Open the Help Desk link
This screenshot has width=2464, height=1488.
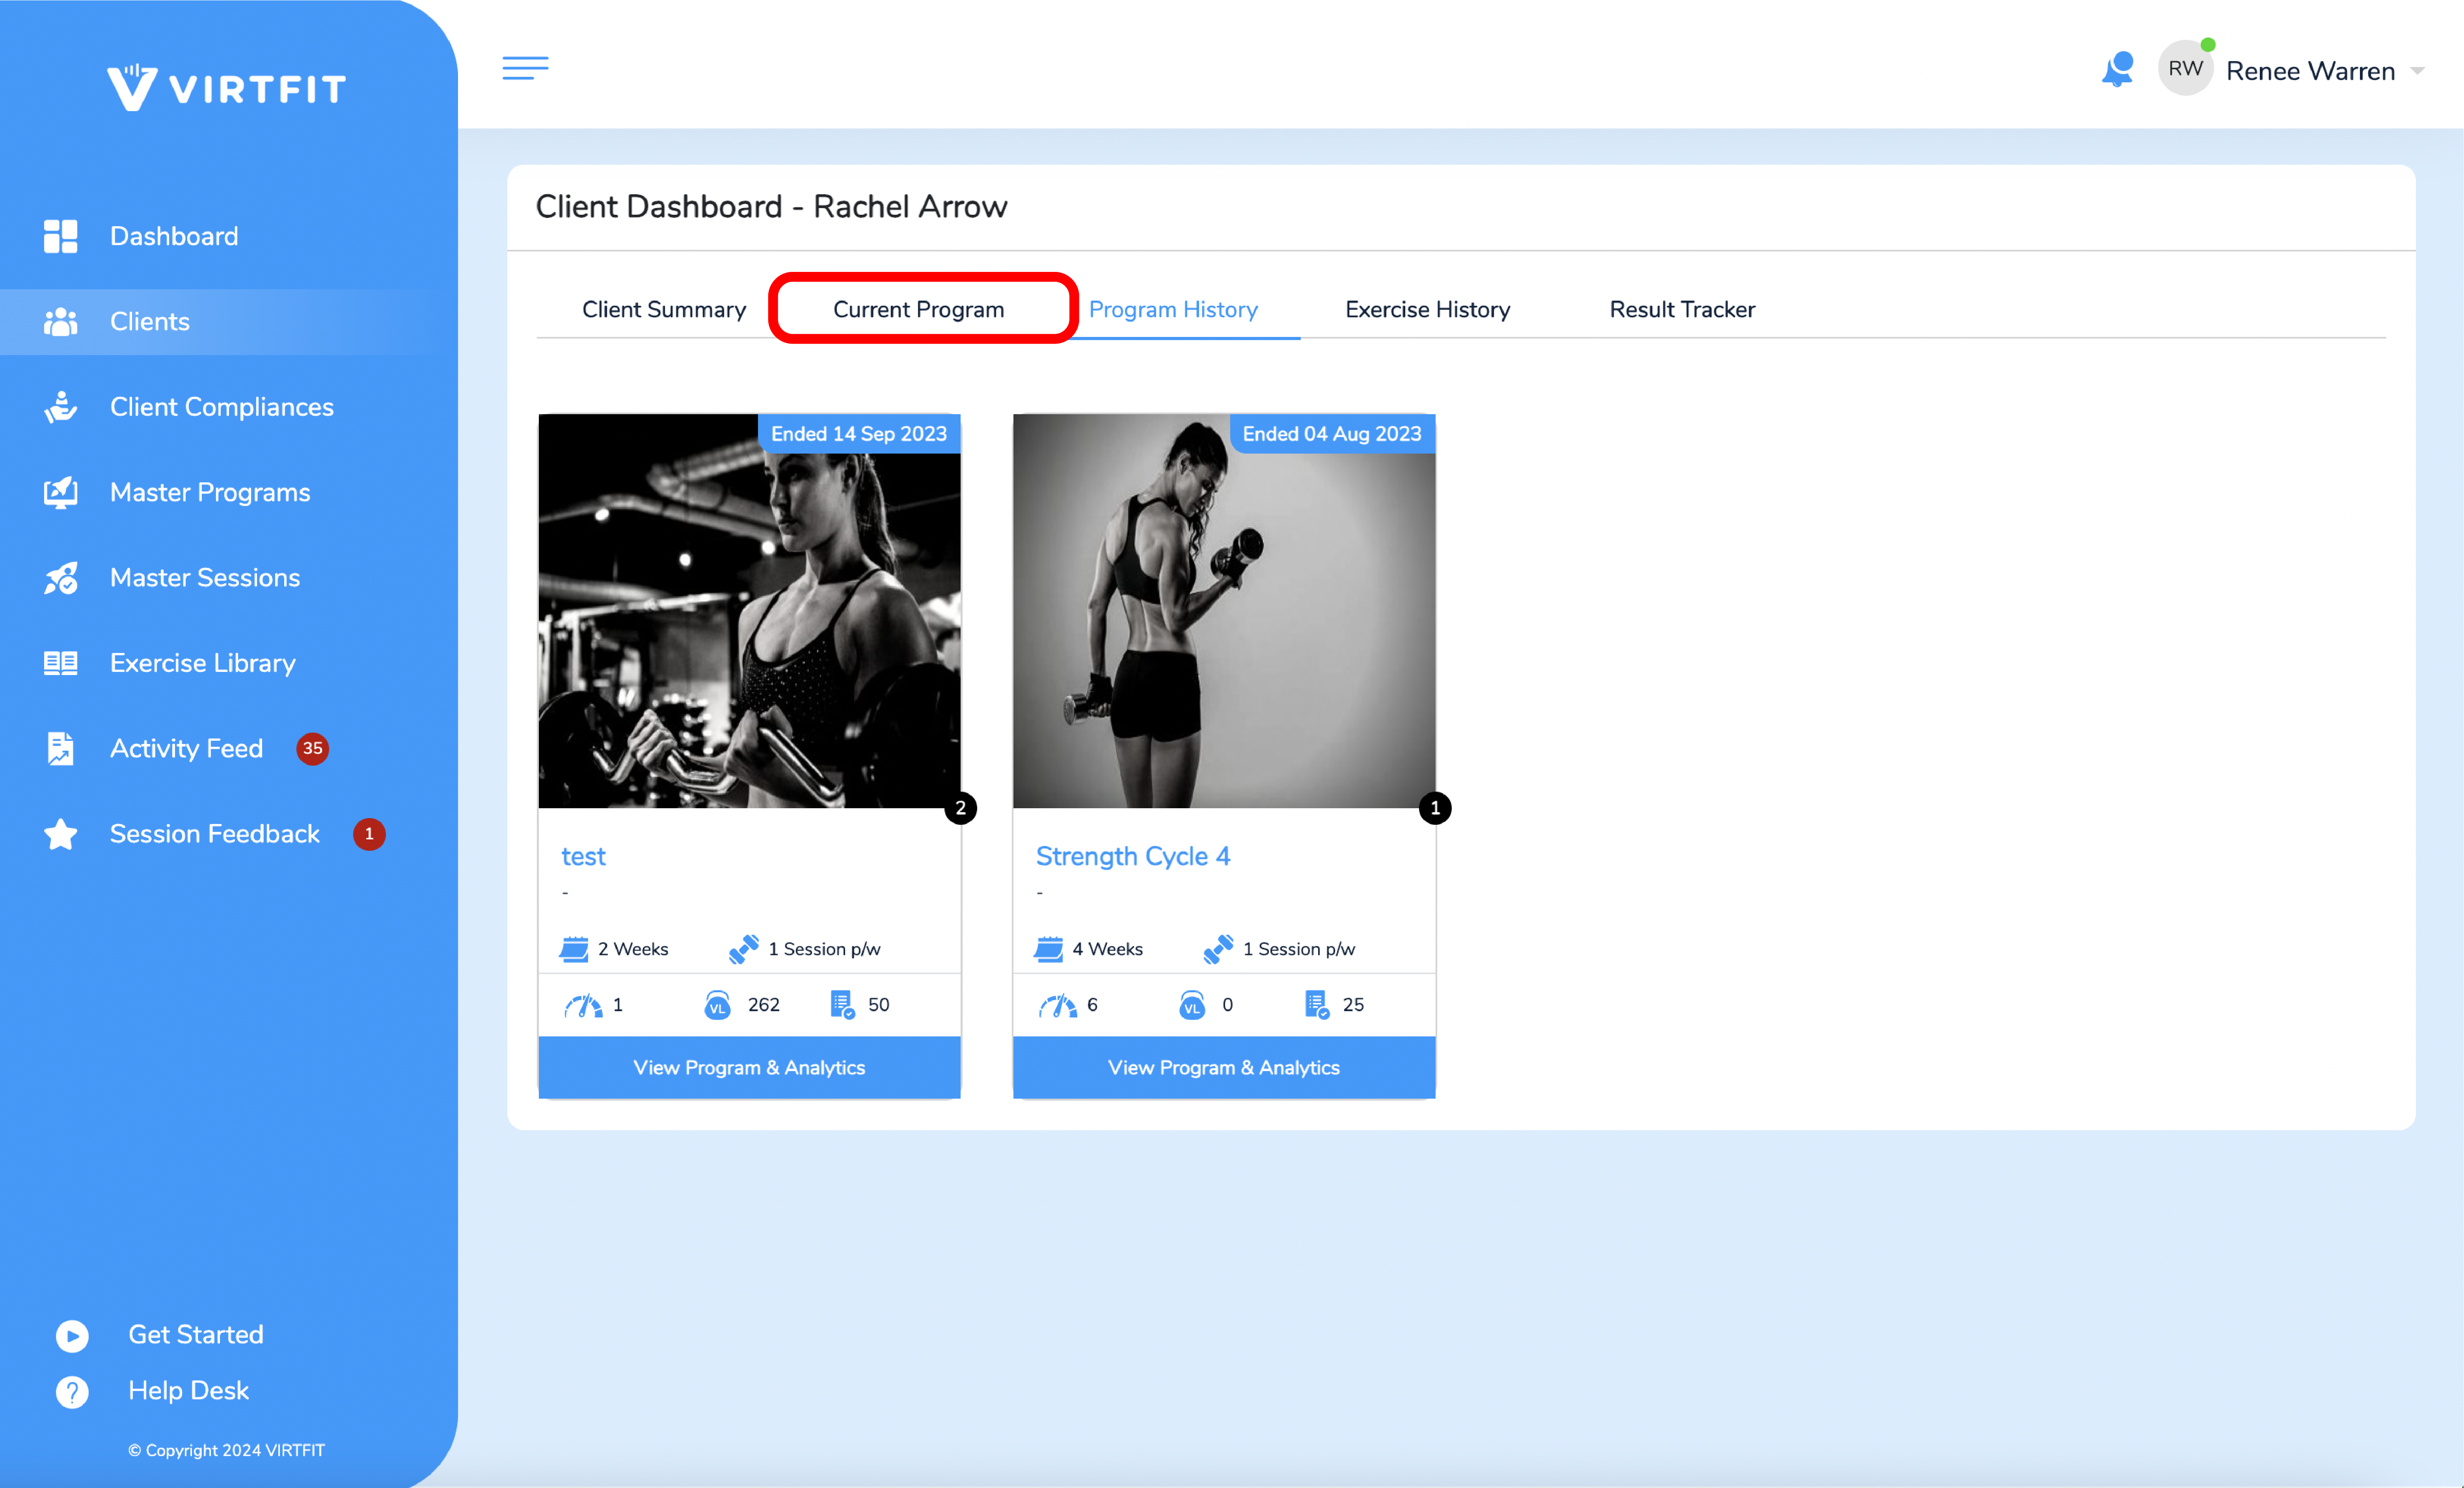click(188, 1391)
